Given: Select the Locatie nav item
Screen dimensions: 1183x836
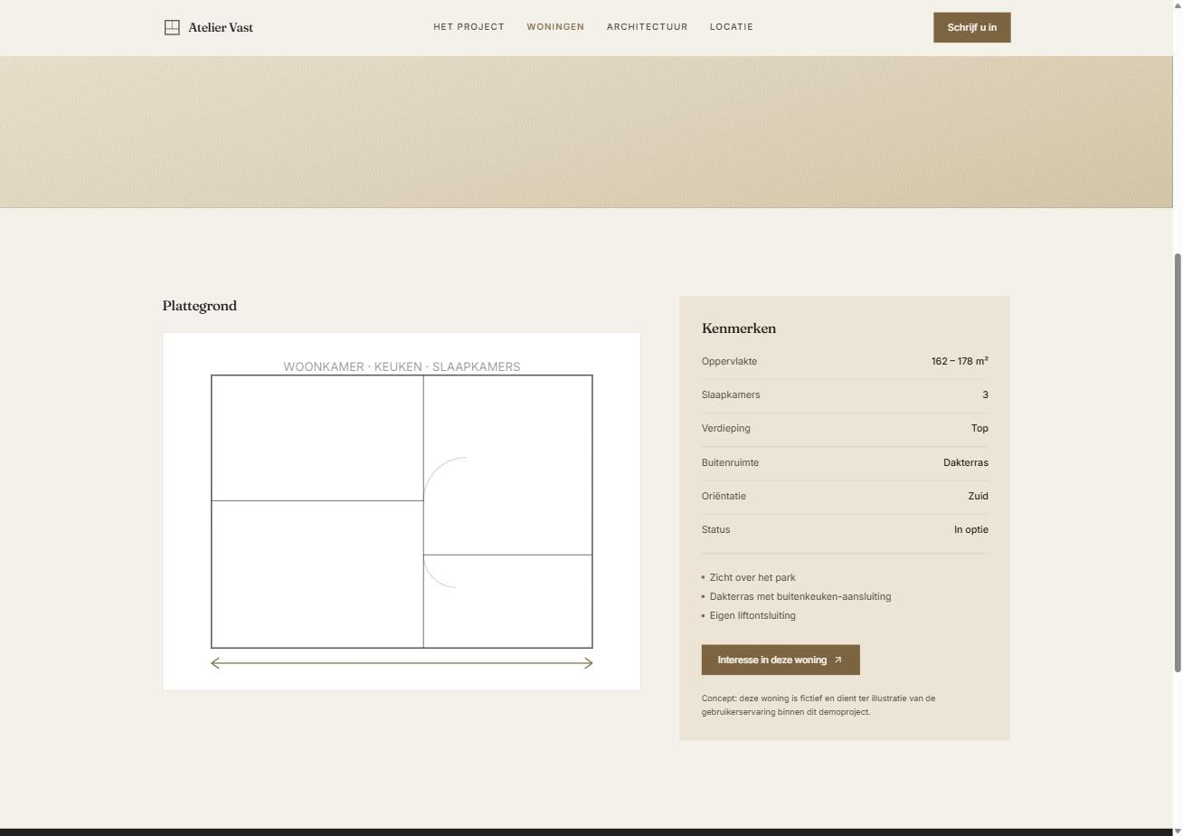Looking at the screenshot, I should click(732, 27).
